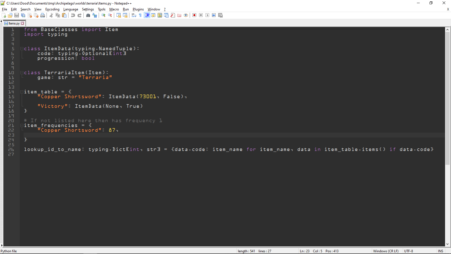The width and height of the screenshot is (451, 254).
Task: Zoom in using the toolbar magnifier
Action: point(104,15)
